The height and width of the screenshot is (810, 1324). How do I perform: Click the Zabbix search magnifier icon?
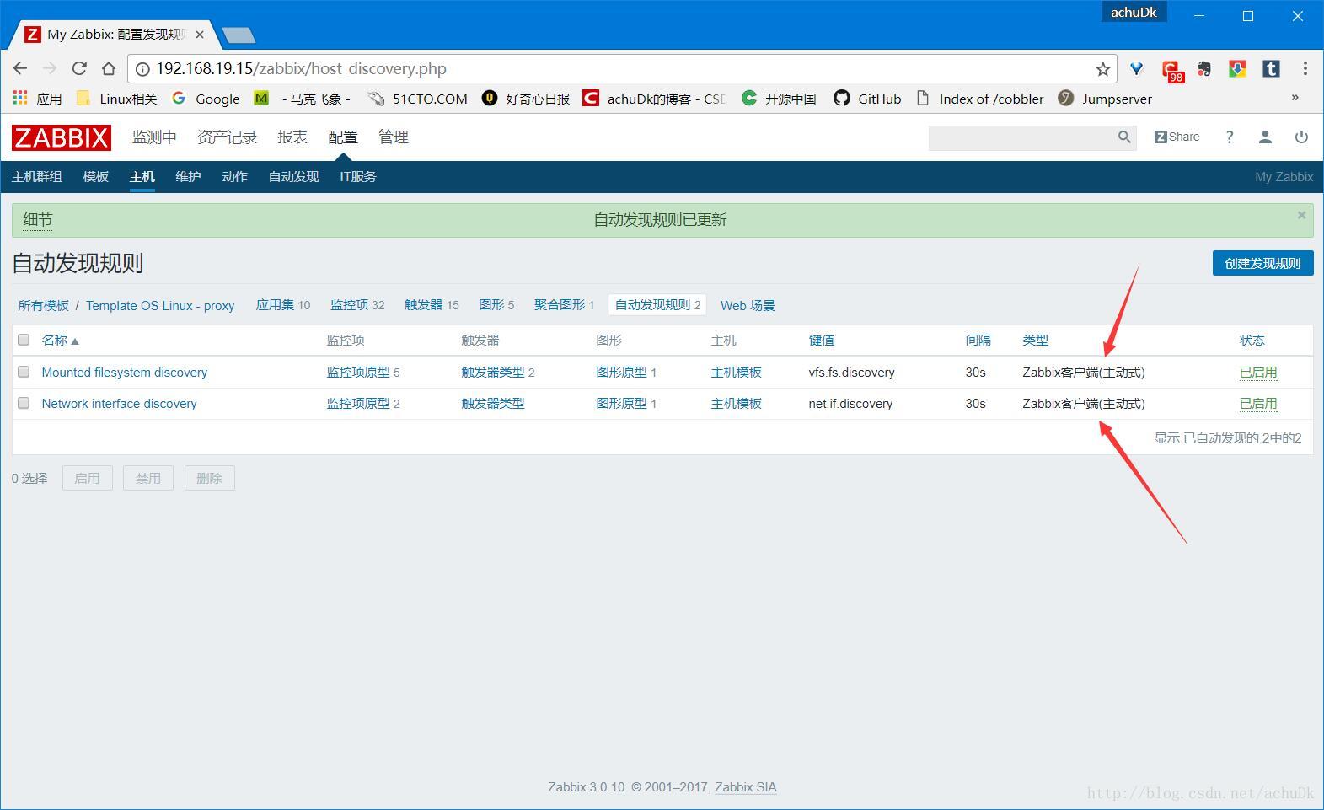tap(1124, 137)
